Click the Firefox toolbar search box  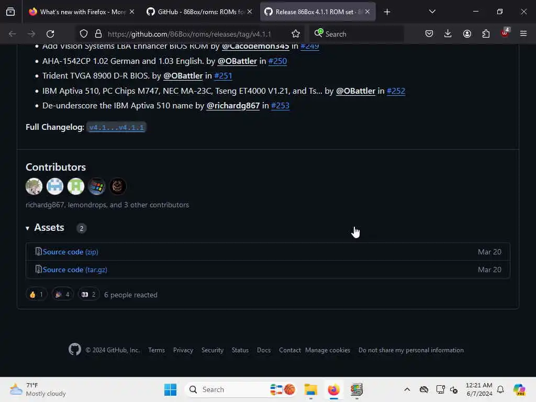coord(356,34)
